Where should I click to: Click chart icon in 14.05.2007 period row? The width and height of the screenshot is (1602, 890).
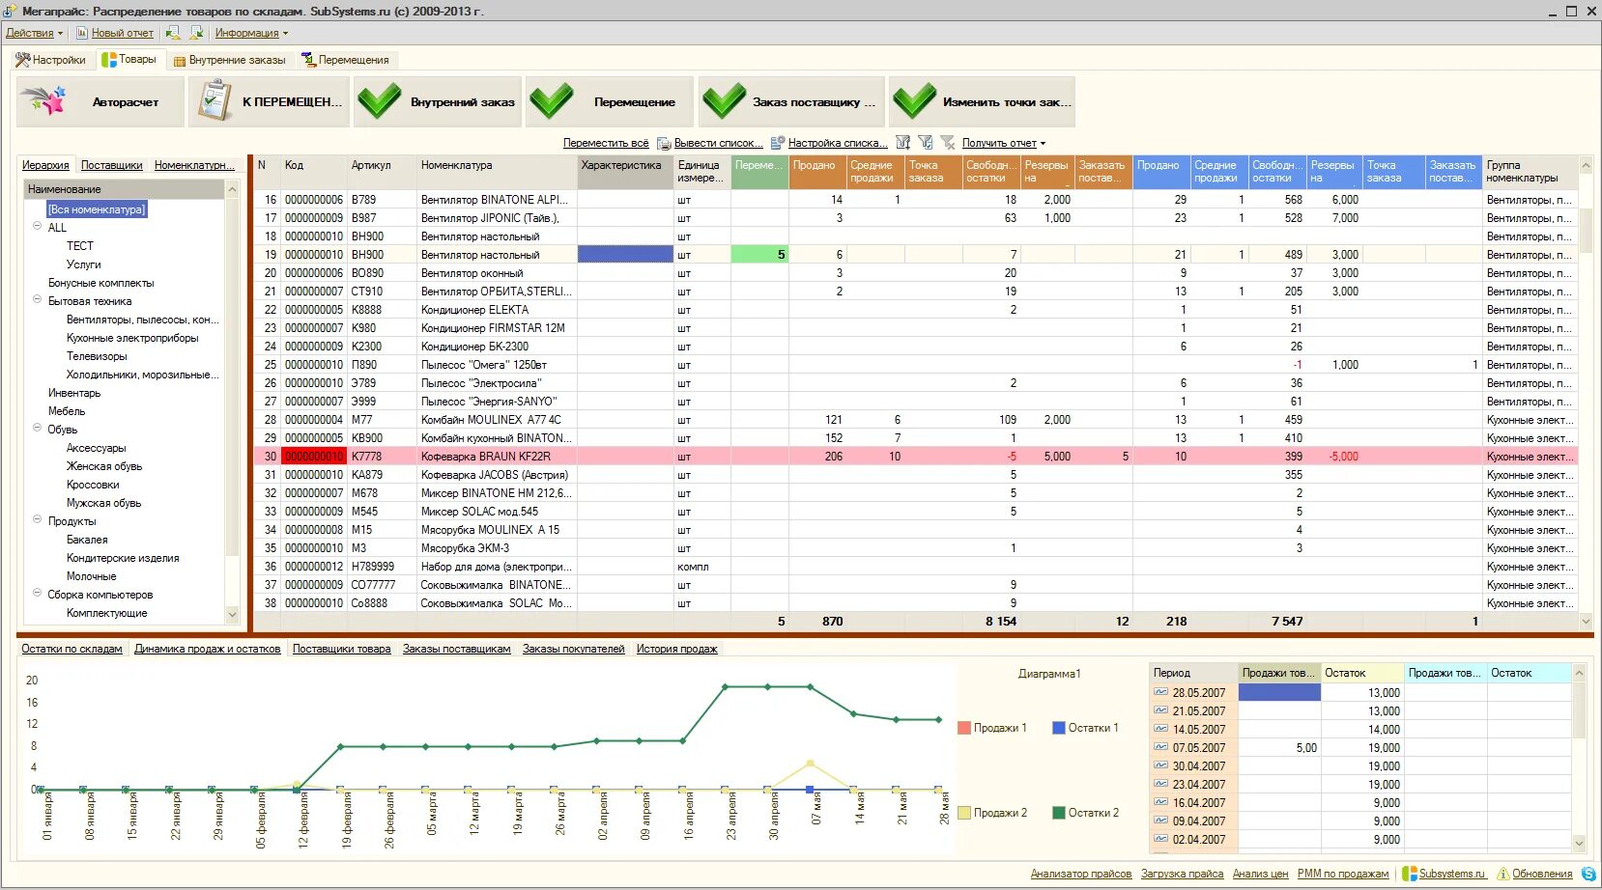(x=1160, y=729)
